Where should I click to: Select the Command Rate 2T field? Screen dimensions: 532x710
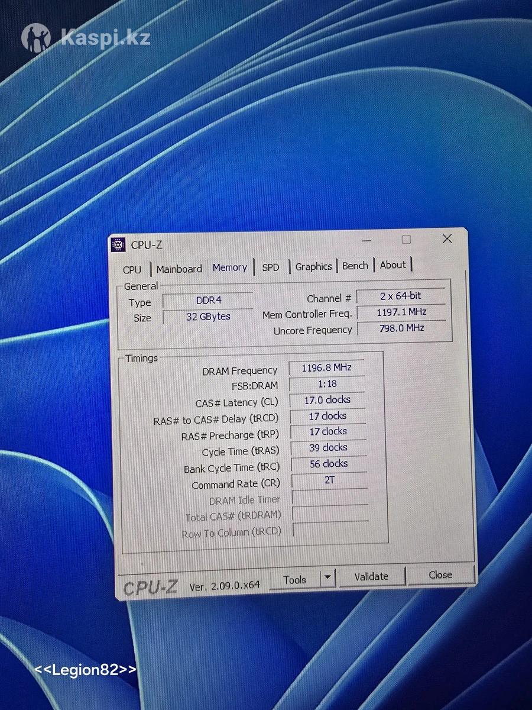(329, 480)
